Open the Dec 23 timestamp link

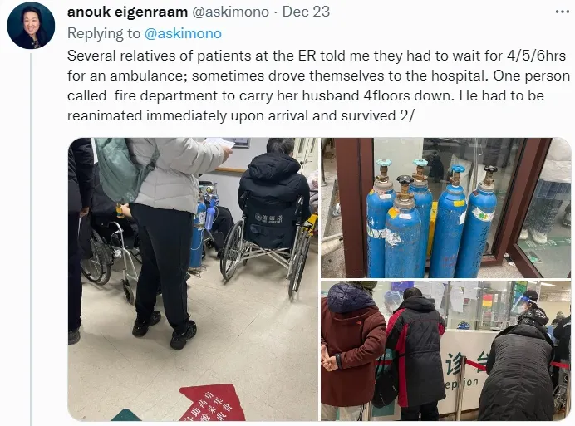pyautogui.click(x=307, y=12)
